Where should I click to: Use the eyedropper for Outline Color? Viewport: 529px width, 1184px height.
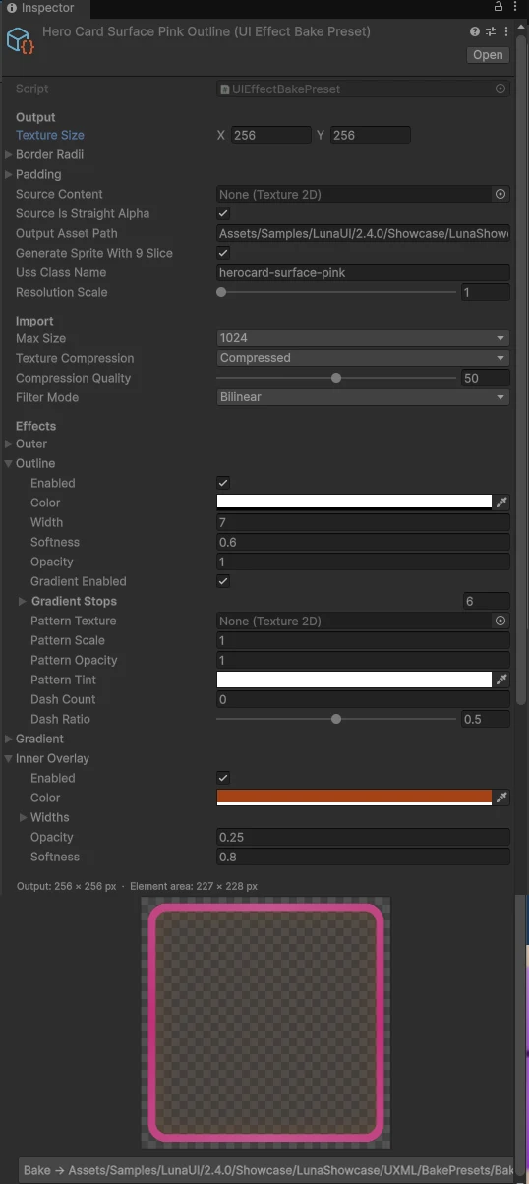click(x=501, y=503)
